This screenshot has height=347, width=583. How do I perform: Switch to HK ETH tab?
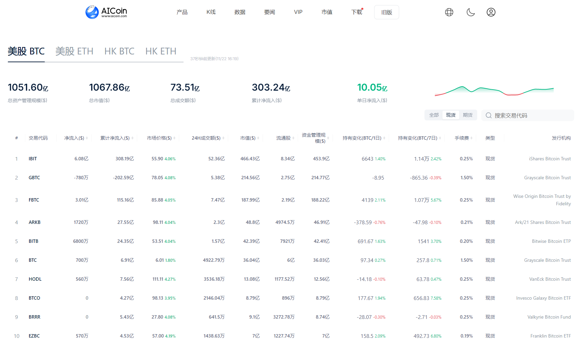tap(161, 51)
